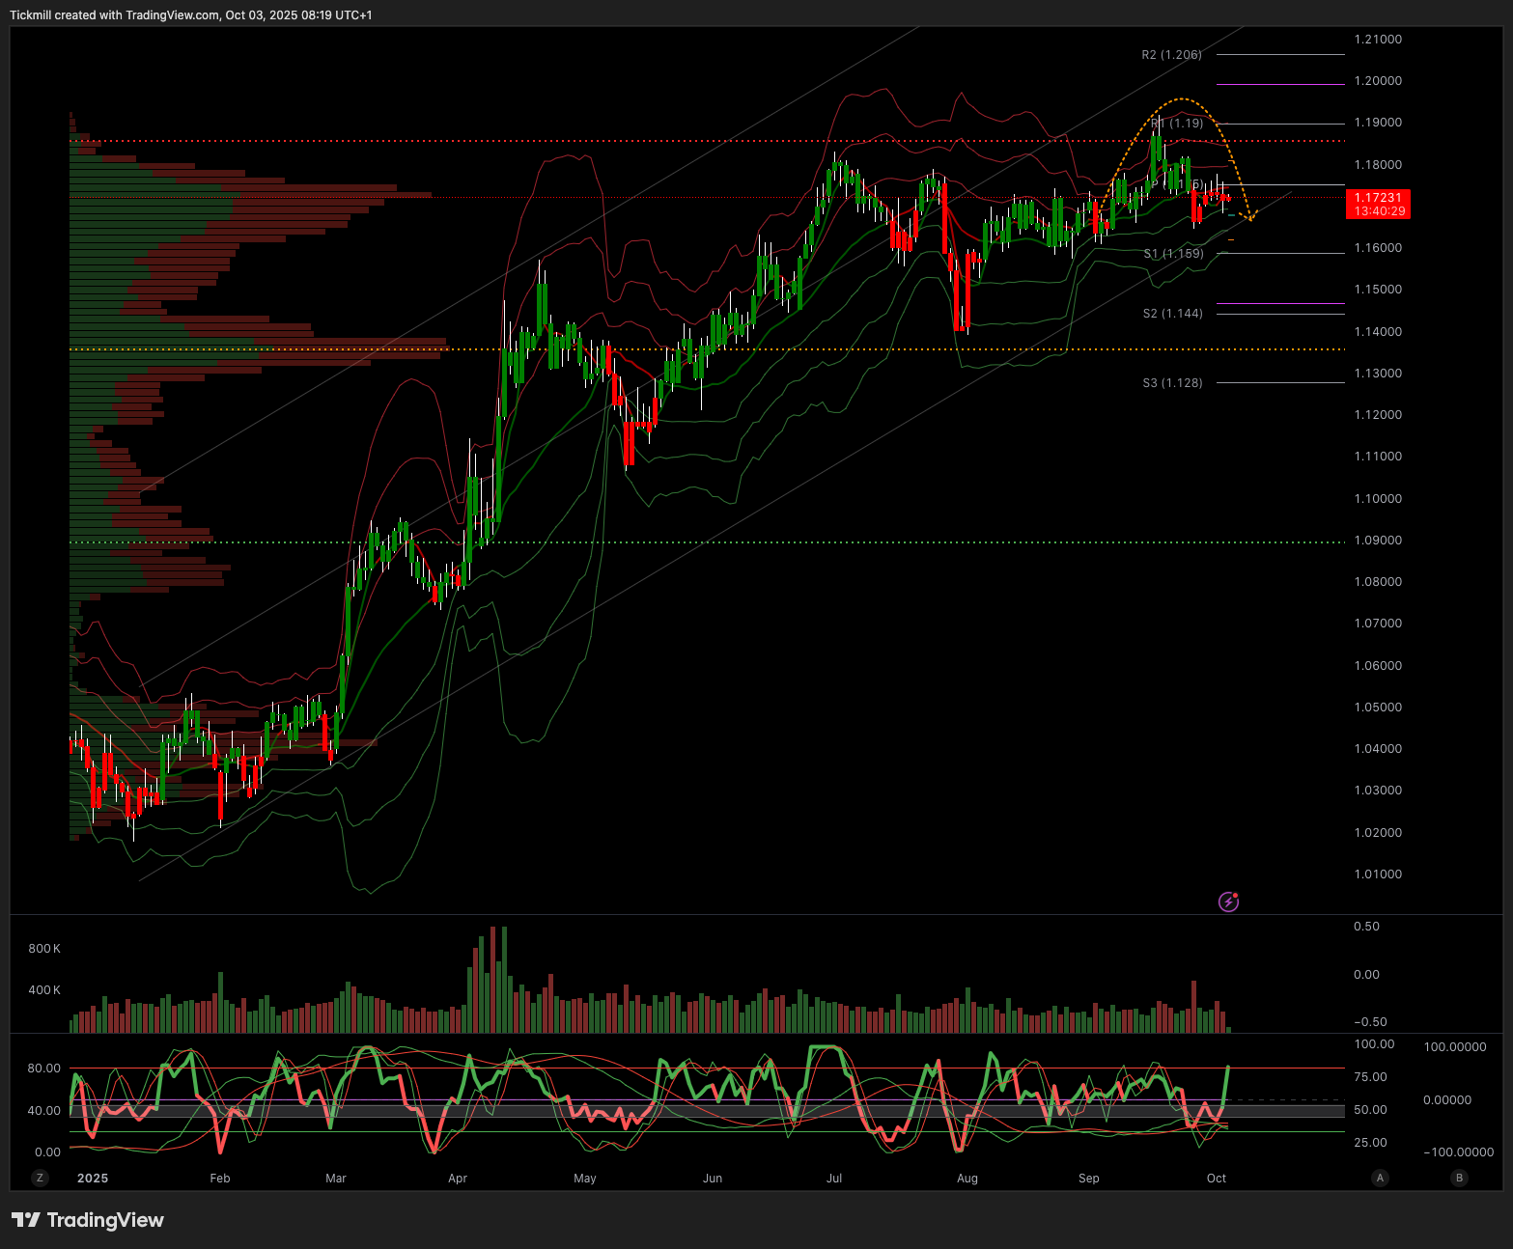1513x1249 pixels.
Task: Click the orange dotted arrow tip projection
Action: pyautogui.click(x=1252, y=218)
